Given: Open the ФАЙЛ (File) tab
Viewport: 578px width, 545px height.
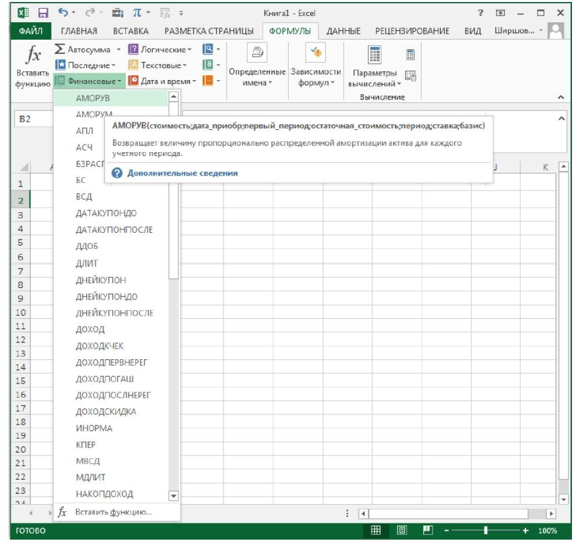Looking at the screenshot, I should (30, 31).
